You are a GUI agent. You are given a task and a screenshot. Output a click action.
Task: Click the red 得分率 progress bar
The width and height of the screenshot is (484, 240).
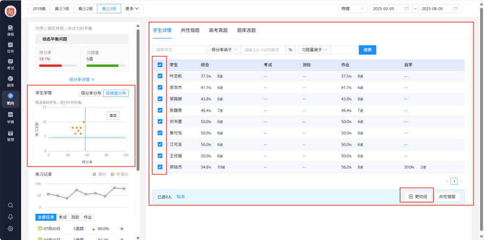(58, 65)
